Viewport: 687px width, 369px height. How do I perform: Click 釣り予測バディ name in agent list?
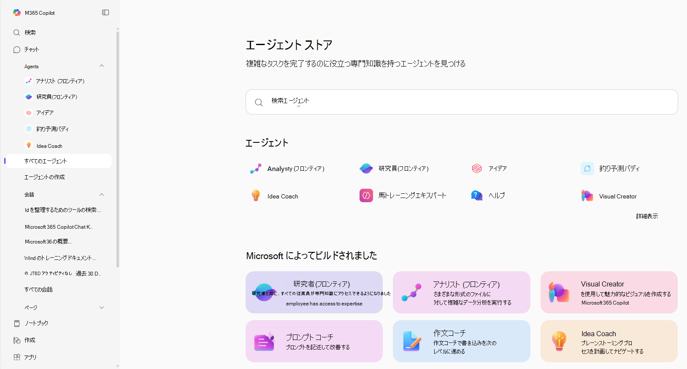(x=619, y=168)
